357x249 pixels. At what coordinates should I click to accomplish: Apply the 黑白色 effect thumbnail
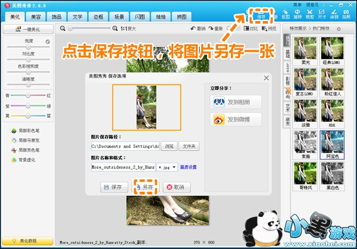pyautogui.click(x=332, y=176)
